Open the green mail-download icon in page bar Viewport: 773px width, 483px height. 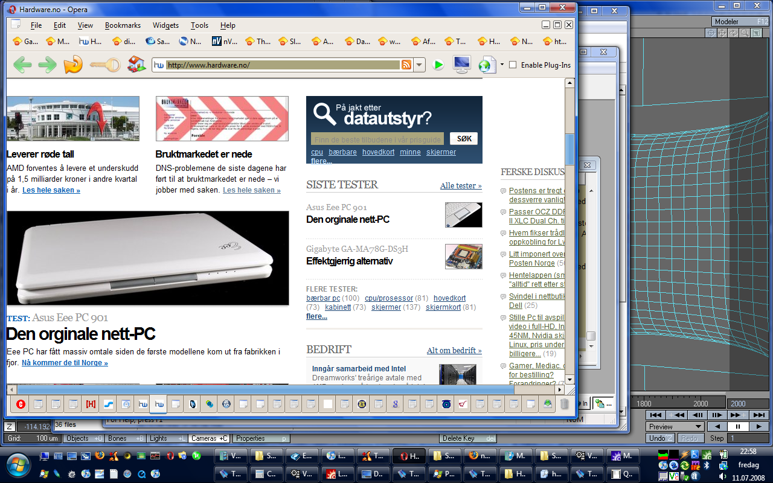pyautogui.click(x=547, y=404)
